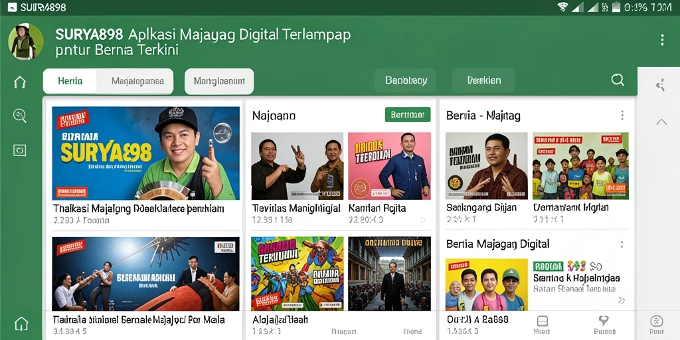This screenshot has width=680, height=340.
Task: Open the yellow thumbnail with three smiling men
Action: [x=487, y=284]
